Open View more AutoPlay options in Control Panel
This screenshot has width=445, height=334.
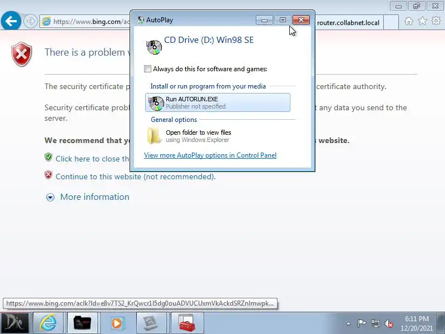(x=210, y=155)
